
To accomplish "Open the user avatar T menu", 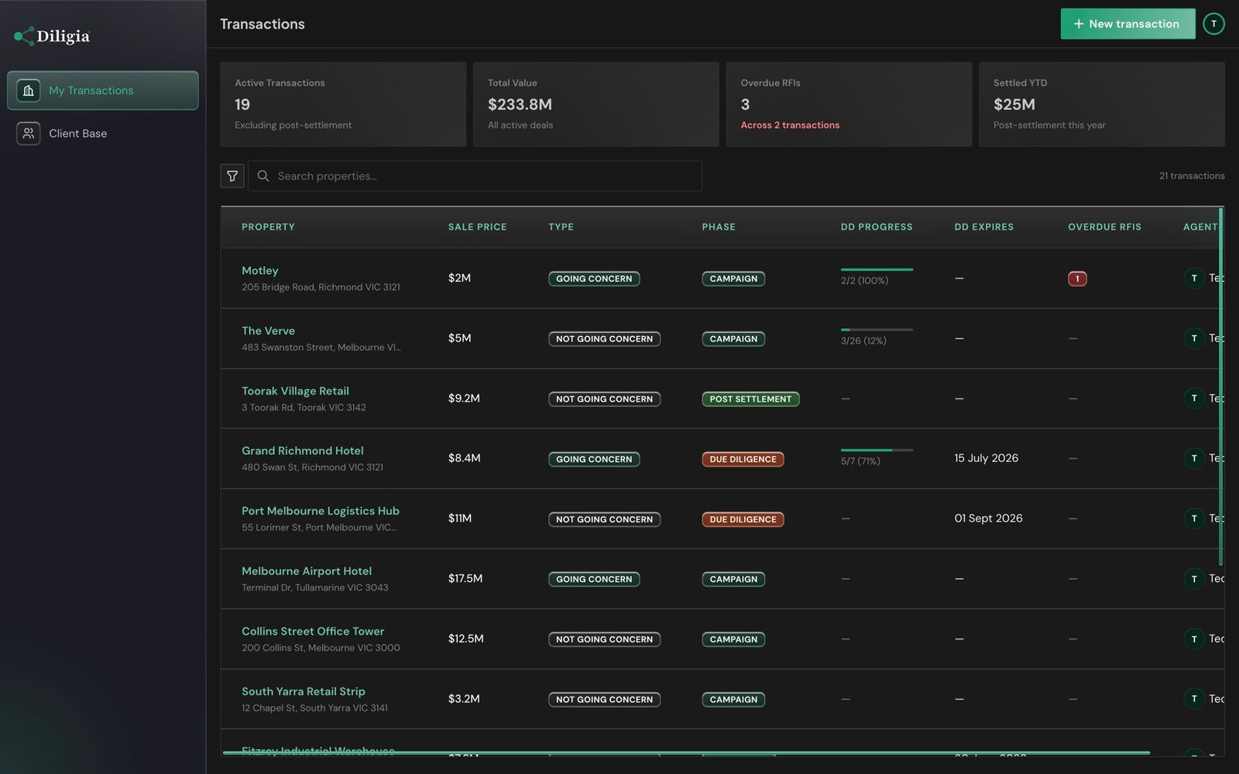I will point(1213,24).
